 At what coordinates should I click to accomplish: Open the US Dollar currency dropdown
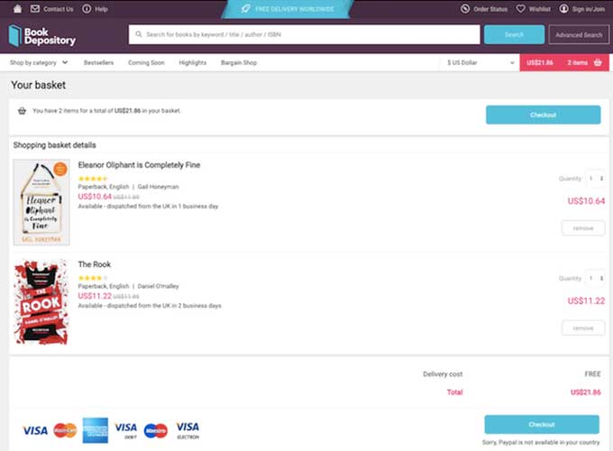(x=480, y=62)
